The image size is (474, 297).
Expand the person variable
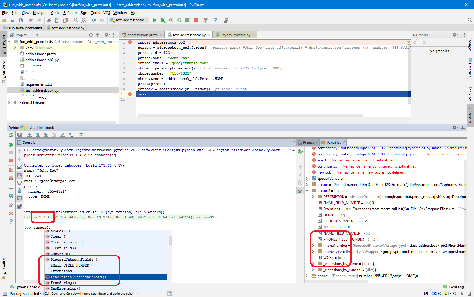pos(307,184)
